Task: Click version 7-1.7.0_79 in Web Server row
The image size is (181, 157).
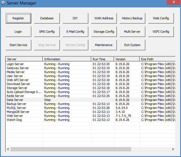Action: 123,116
